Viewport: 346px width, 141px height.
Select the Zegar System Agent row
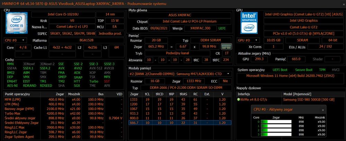(x=64, y=137)
